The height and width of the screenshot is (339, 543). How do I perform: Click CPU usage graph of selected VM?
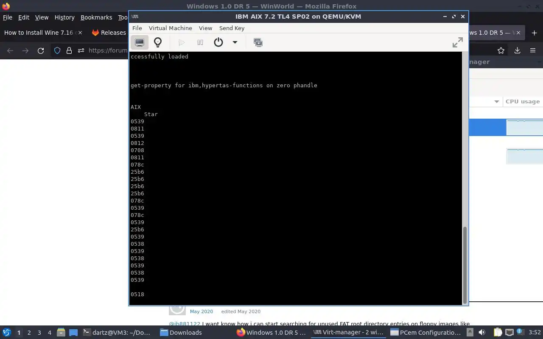click(x=525, y=128)
